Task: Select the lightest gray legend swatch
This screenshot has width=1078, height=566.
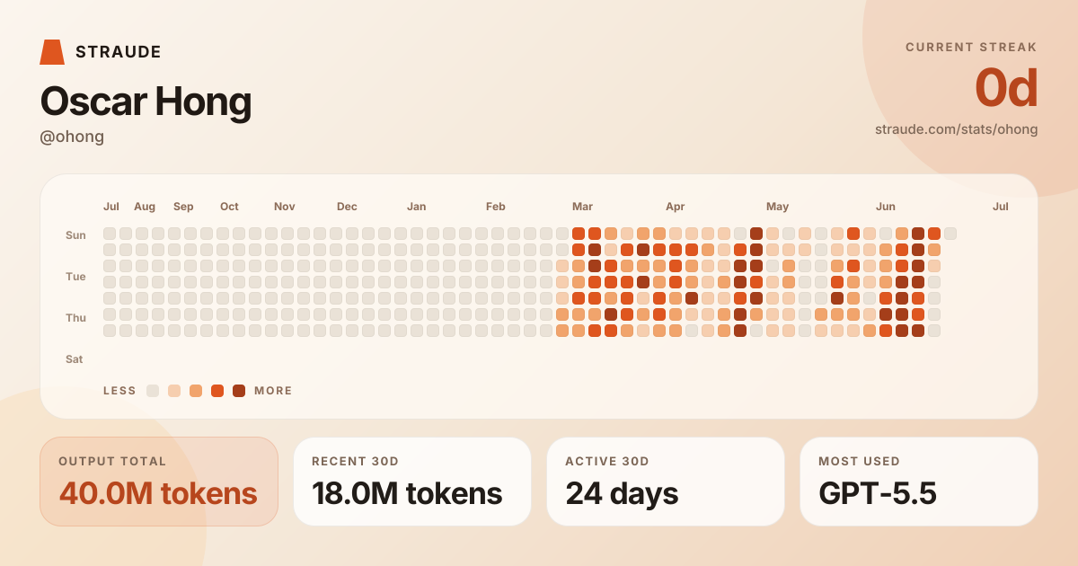Action: 153,391
